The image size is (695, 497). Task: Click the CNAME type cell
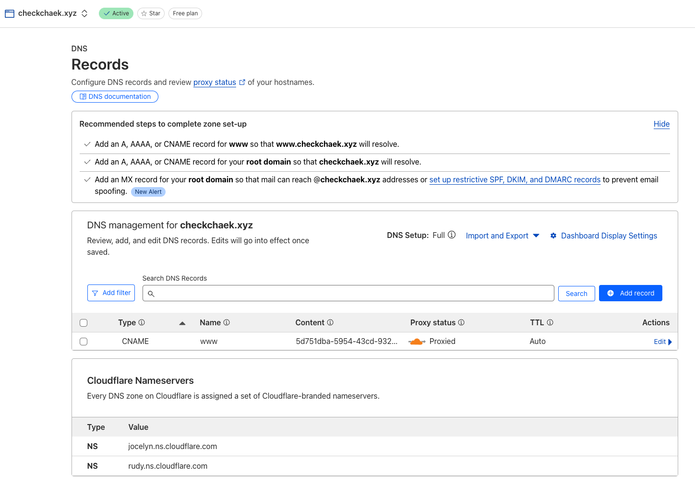click(135, 342)
